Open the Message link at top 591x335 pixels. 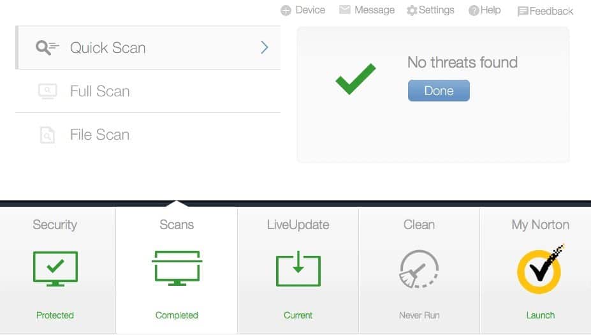coord(375,10)
